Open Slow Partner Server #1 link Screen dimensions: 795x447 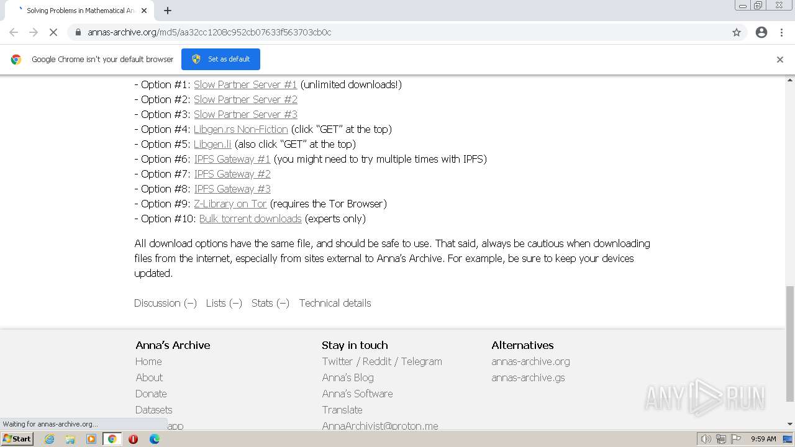(x=245, y=84)
